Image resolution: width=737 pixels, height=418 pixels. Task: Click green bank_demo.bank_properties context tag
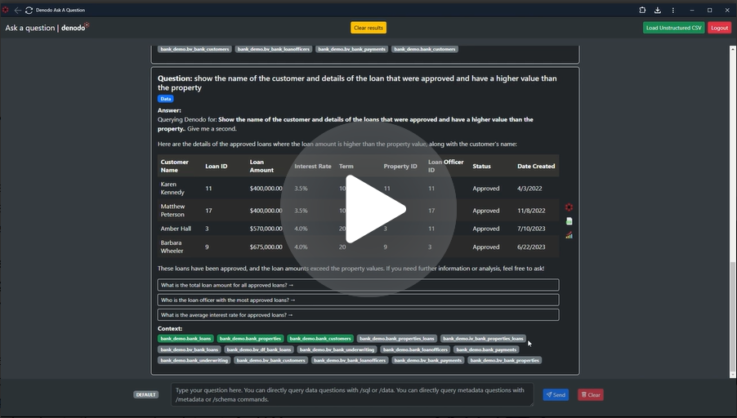click(x=250, y=339)
